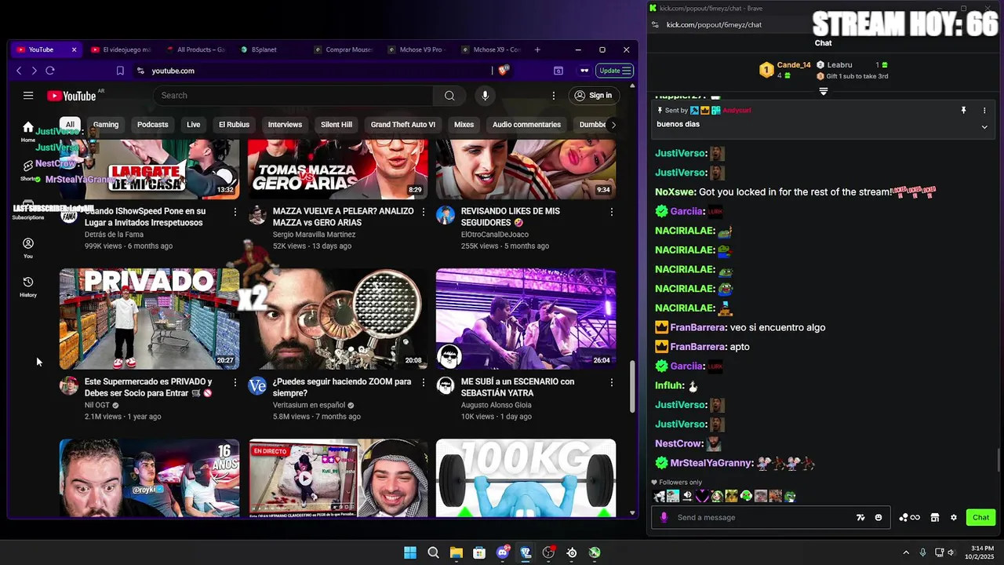Screen dimensions: 1004x565
Task: Collapse the chat leaderboard handle
Action: [824, 92]
